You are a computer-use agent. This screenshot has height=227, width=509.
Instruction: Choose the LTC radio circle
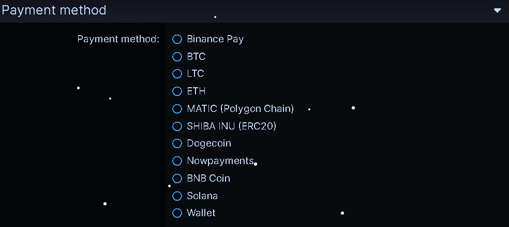pyautogui.click(x=177, y=74)
